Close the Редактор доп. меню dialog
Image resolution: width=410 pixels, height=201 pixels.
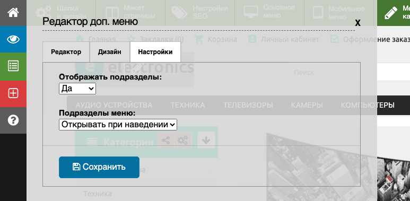coord(357,23)
